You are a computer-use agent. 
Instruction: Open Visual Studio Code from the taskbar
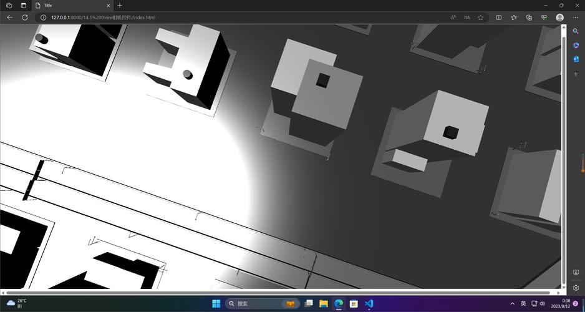369,304
